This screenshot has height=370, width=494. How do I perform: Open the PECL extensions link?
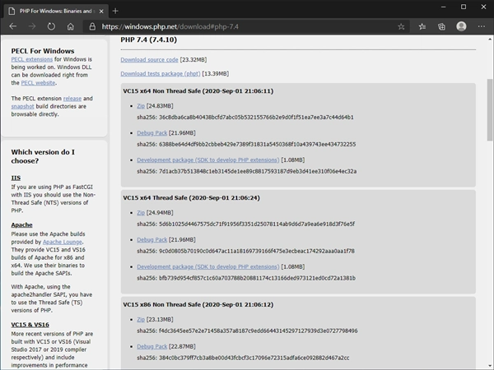coord(32,59)
